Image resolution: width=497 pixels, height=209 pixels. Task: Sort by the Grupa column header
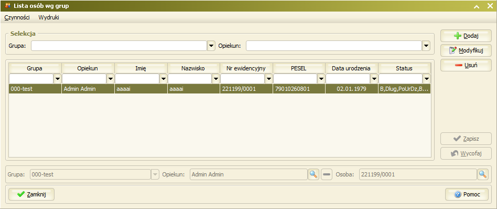[x=35, y=68]
